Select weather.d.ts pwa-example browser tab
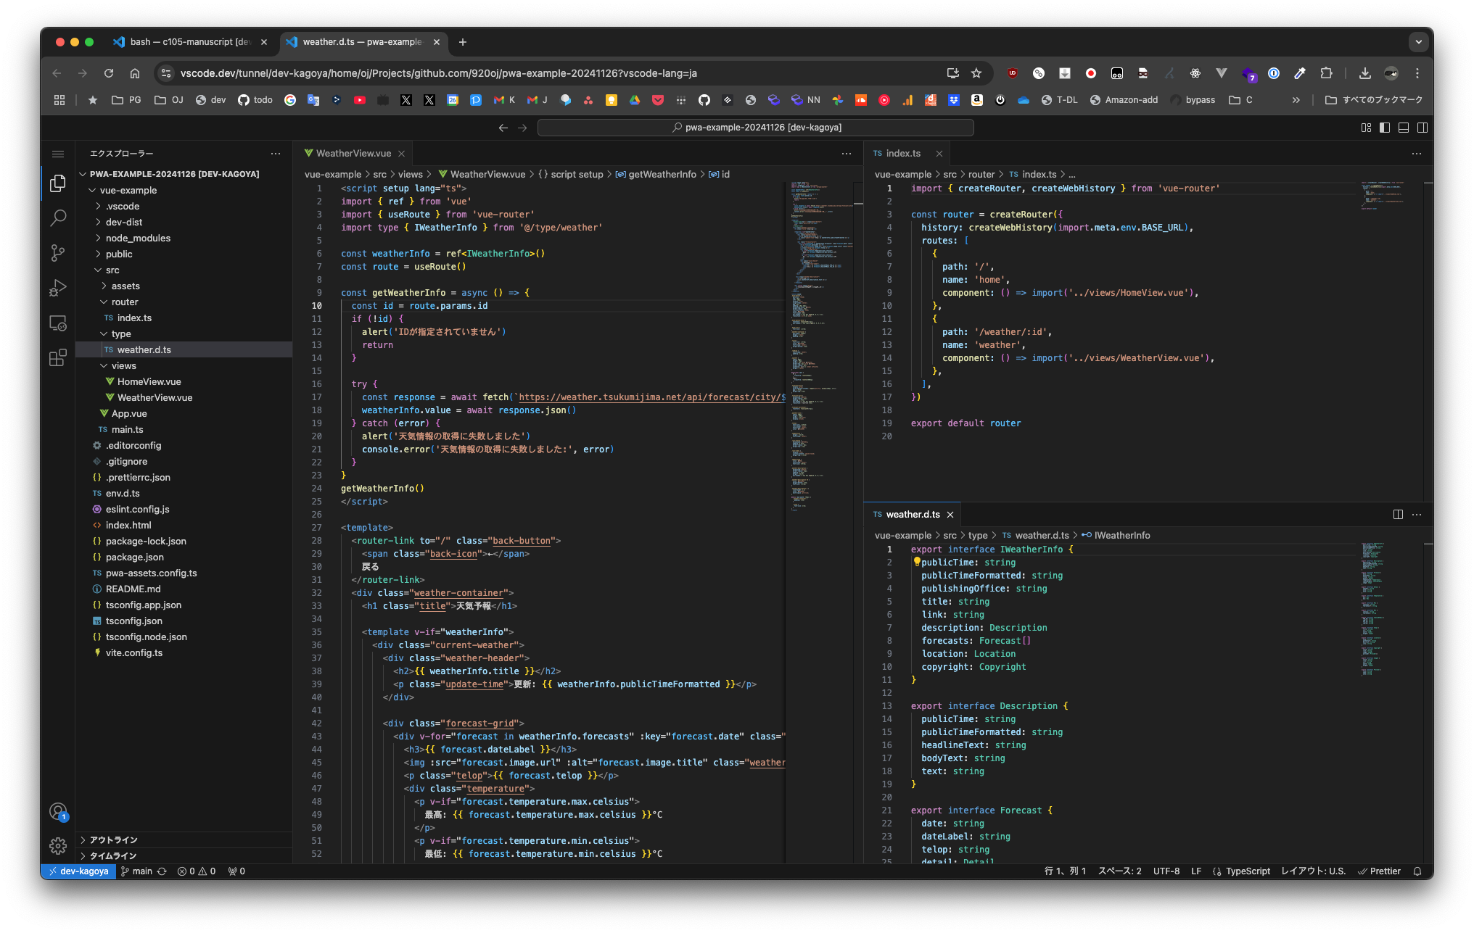Image resolution: width=1474 pixels, height=933 pixels. click(x=363, y=42)
